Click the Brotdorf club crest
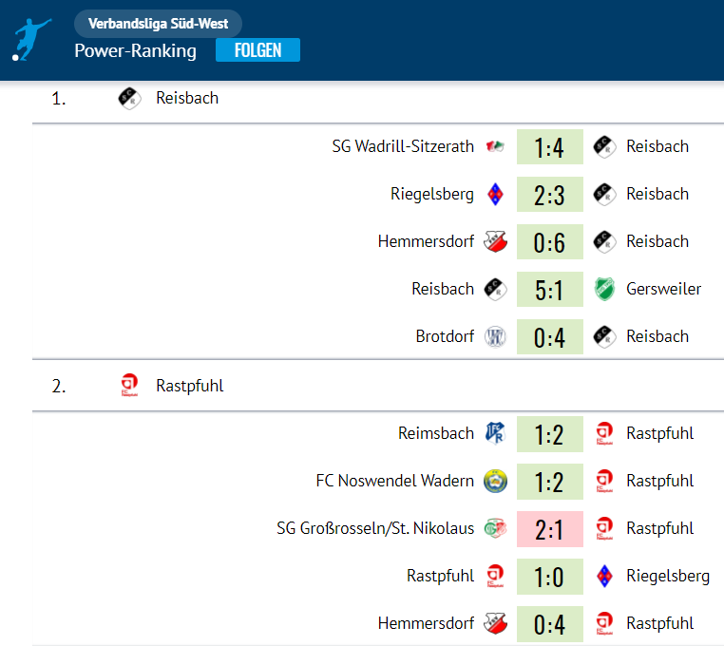724x646 pixels. (x=495, y=336)
